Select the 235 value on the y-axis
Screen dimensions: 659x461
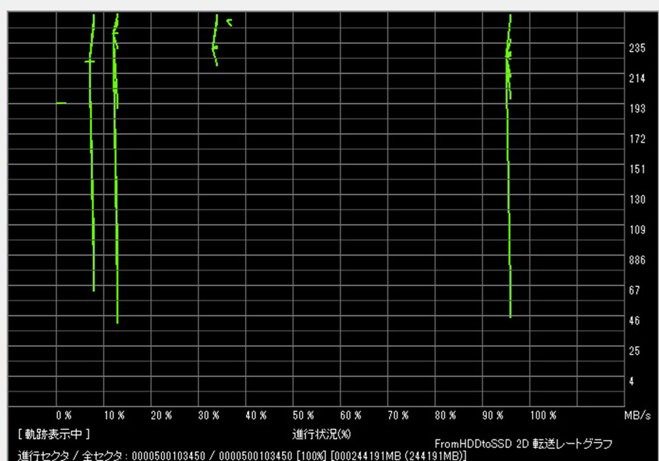(637, 48)
